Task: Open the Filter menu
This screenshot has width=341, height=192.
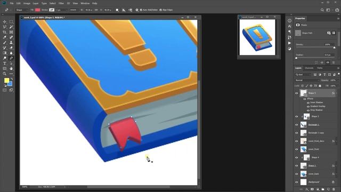Action: click(x=61, y=4)
